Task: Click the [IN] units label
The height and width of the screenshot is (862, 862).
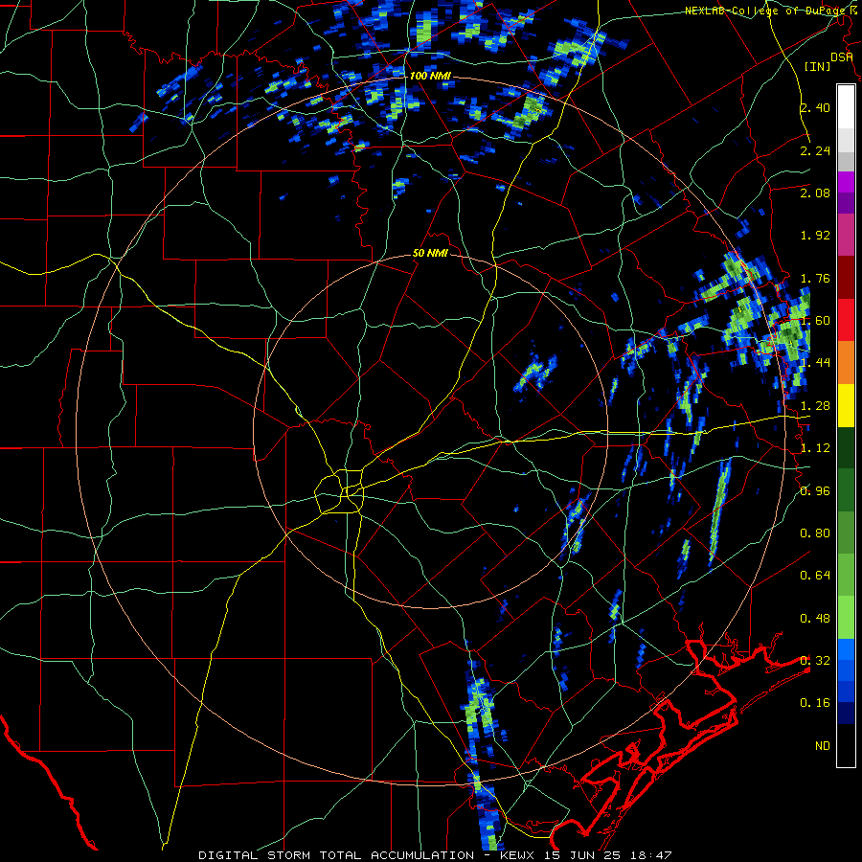Action: tap(818, 66)
